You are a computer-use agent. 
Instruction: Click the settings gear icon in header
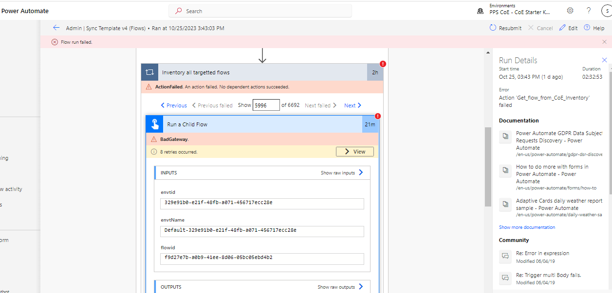pyautogui.click(x=570, y=10)
